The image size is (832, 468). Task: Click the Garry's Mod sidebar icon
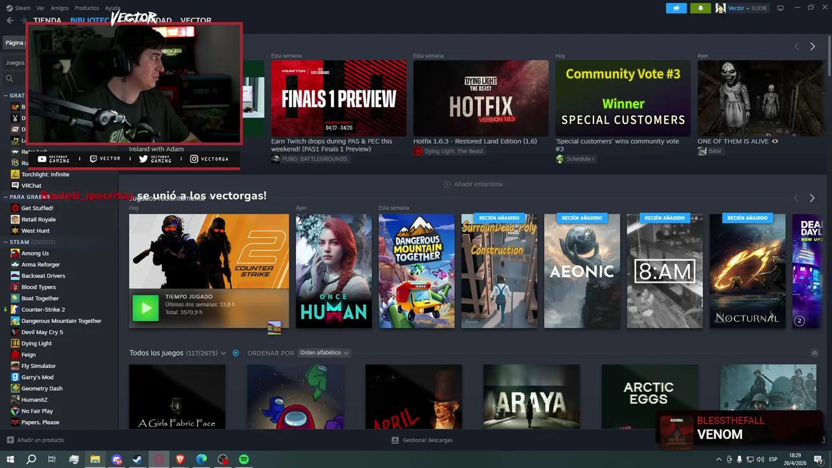15,377
